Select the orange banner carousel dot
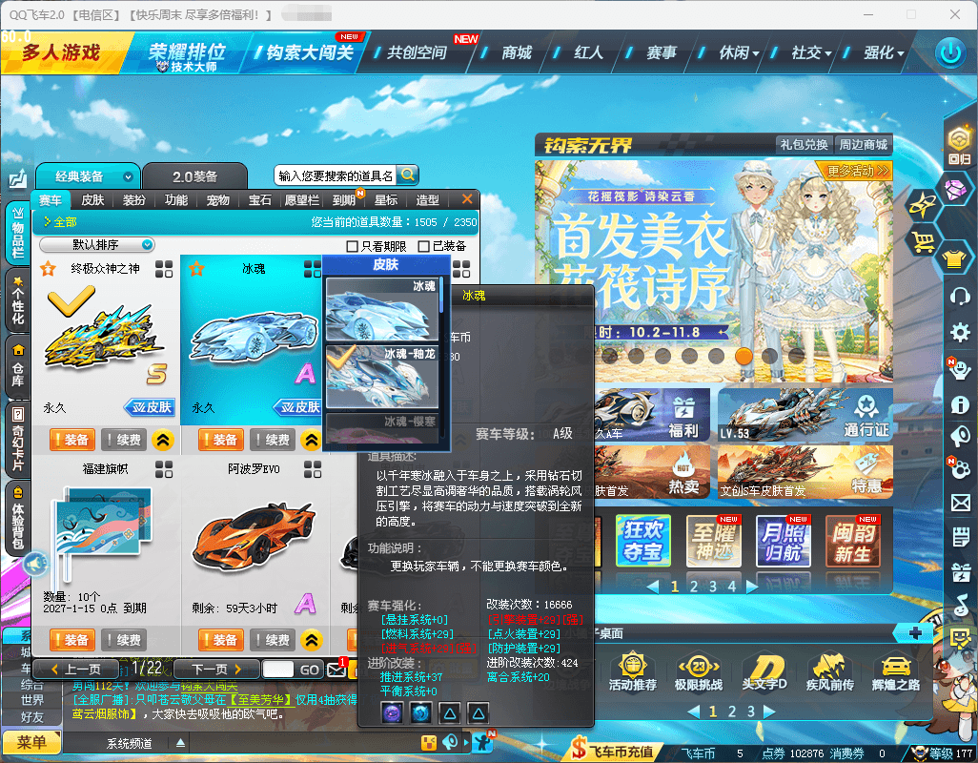Image resolution: width=978 pixels, height=763 pixels. [x=743, y=356]
